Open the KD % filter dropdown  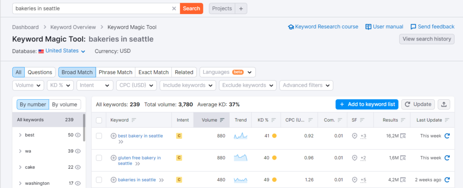(60, 85)
